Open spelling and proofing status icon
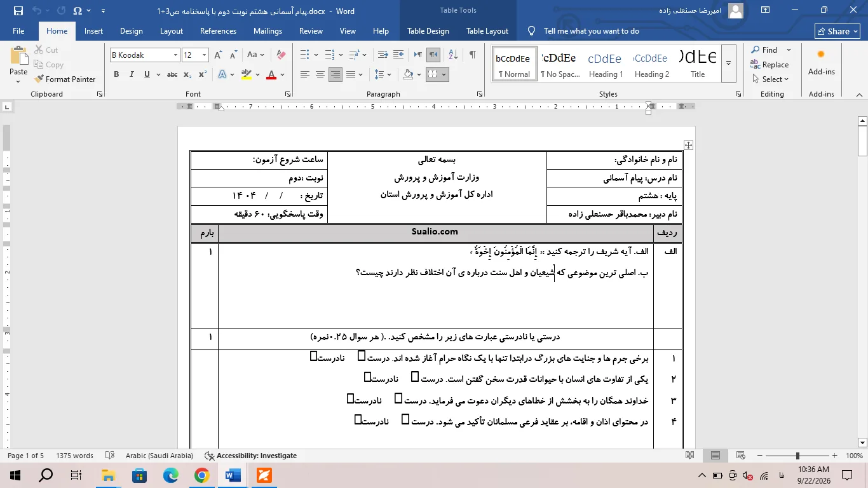 [x=110, y=456]
